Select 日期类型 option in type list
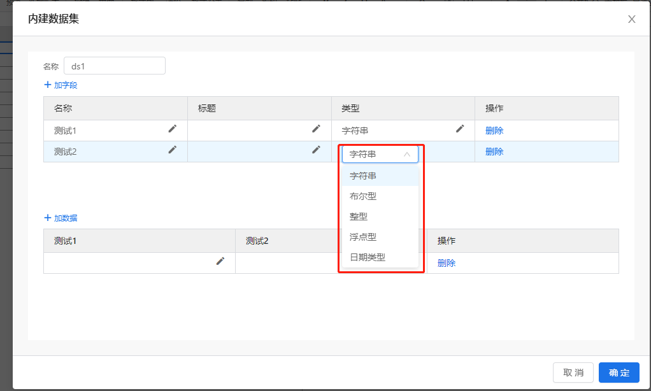 [x=380, y=257]
